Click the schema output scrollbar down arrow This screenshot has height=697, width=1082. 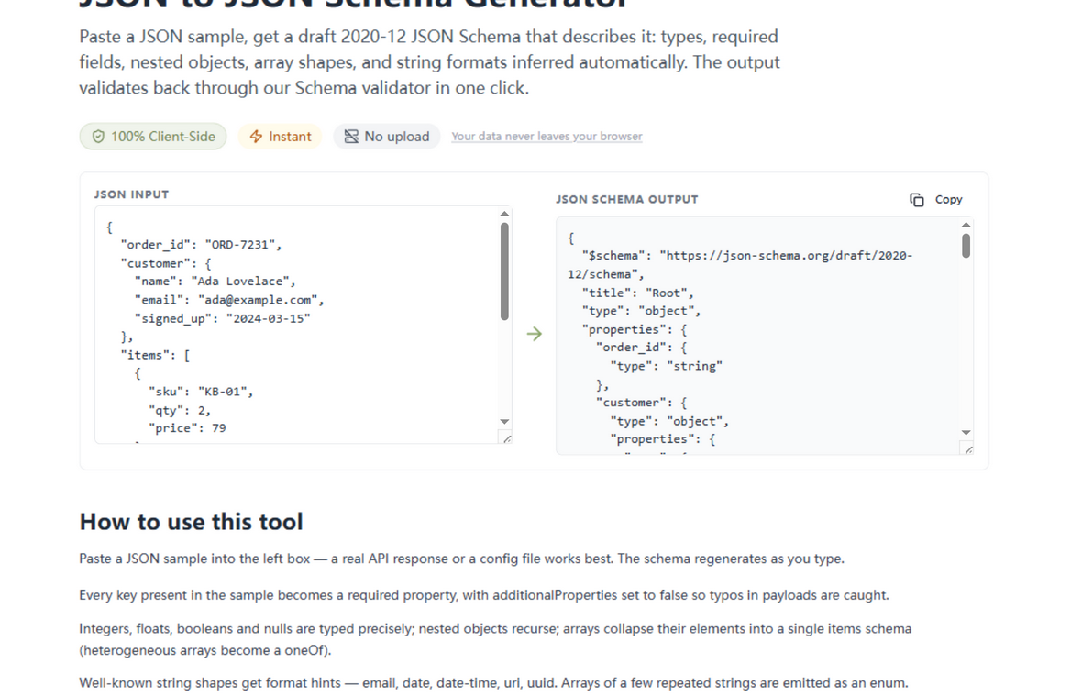(966, 432)
